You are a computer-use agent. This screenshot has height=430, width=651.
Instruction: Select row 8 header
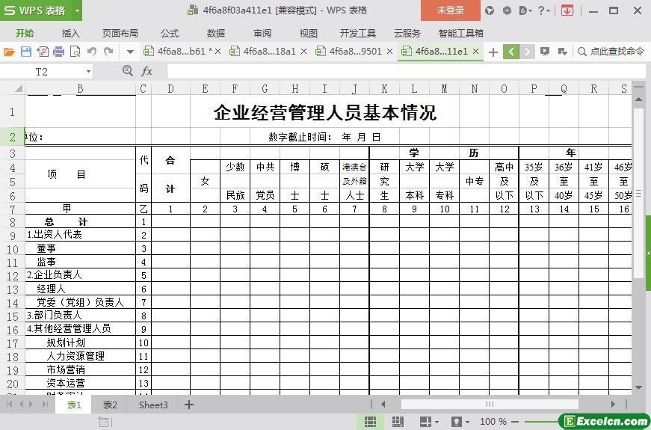(13, 222)
